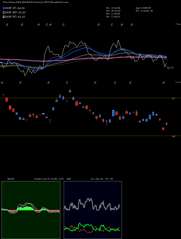Click the 63 level label on candlestick chart
This screenshot has width=181, height=239.
[173, 137]
